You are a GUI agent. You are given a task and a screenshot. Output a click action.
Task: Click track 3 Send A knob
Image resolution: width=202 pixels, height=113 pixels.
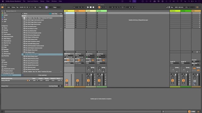(x=89, y=68)
